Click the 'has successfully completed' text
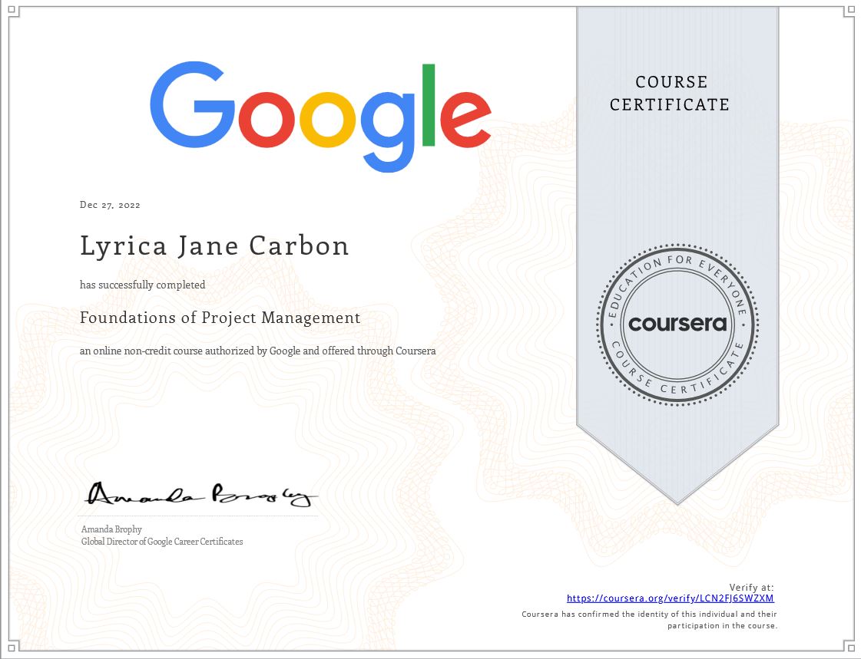The width and height of the screenshot is (861, 659). point(143,284)
